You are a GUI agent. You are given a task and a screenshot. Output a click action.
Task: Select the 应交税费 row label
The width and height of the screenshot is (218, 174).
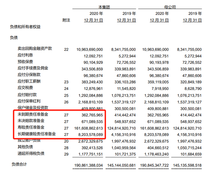coord(25,88)
